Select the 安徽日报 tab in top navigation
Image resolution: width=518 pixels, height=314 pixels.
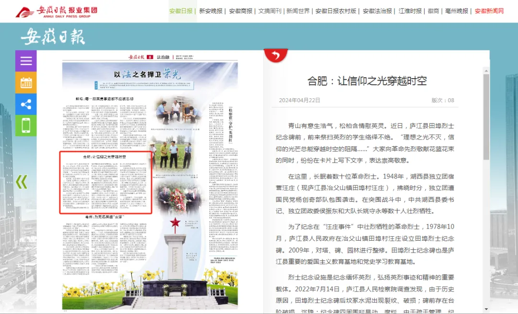click(181, 11)
